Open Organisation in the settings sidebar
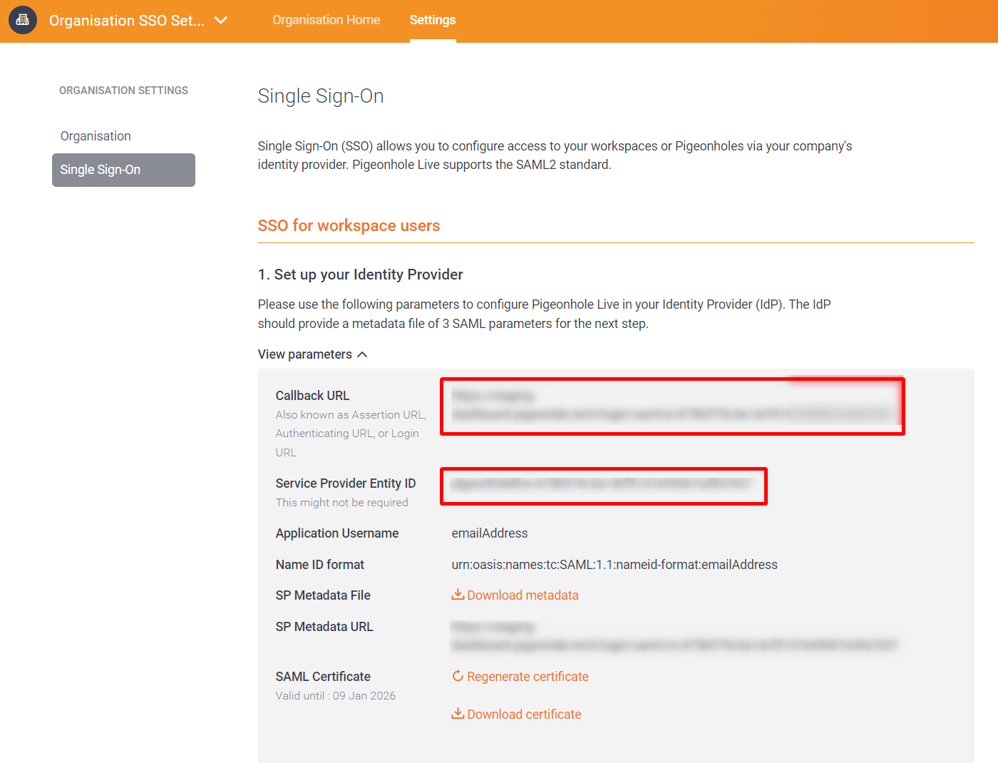Screen dimensions: 998x763 96,136
